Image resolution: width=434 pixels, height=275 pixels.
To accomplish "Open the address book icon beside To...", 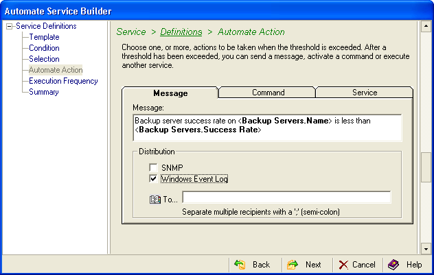I will (x=155, y=200).
